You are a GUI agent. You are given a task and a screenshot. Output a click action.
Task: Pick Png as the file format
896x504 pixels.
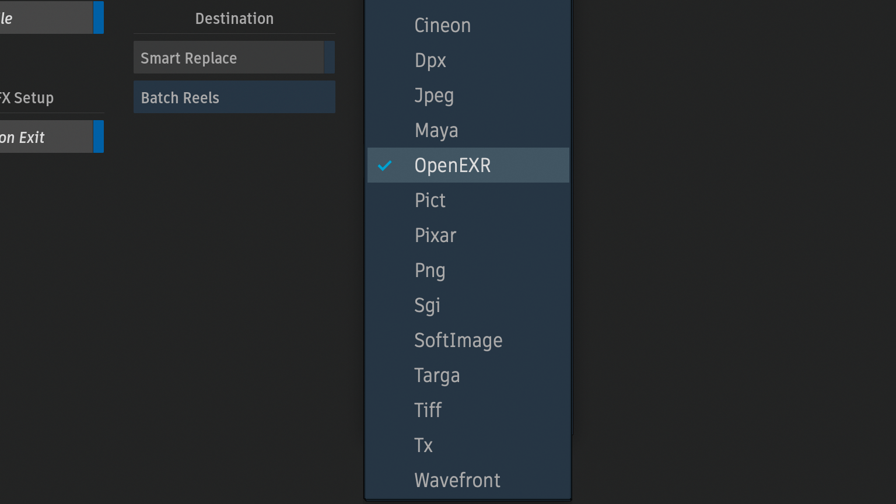[430, 271]
